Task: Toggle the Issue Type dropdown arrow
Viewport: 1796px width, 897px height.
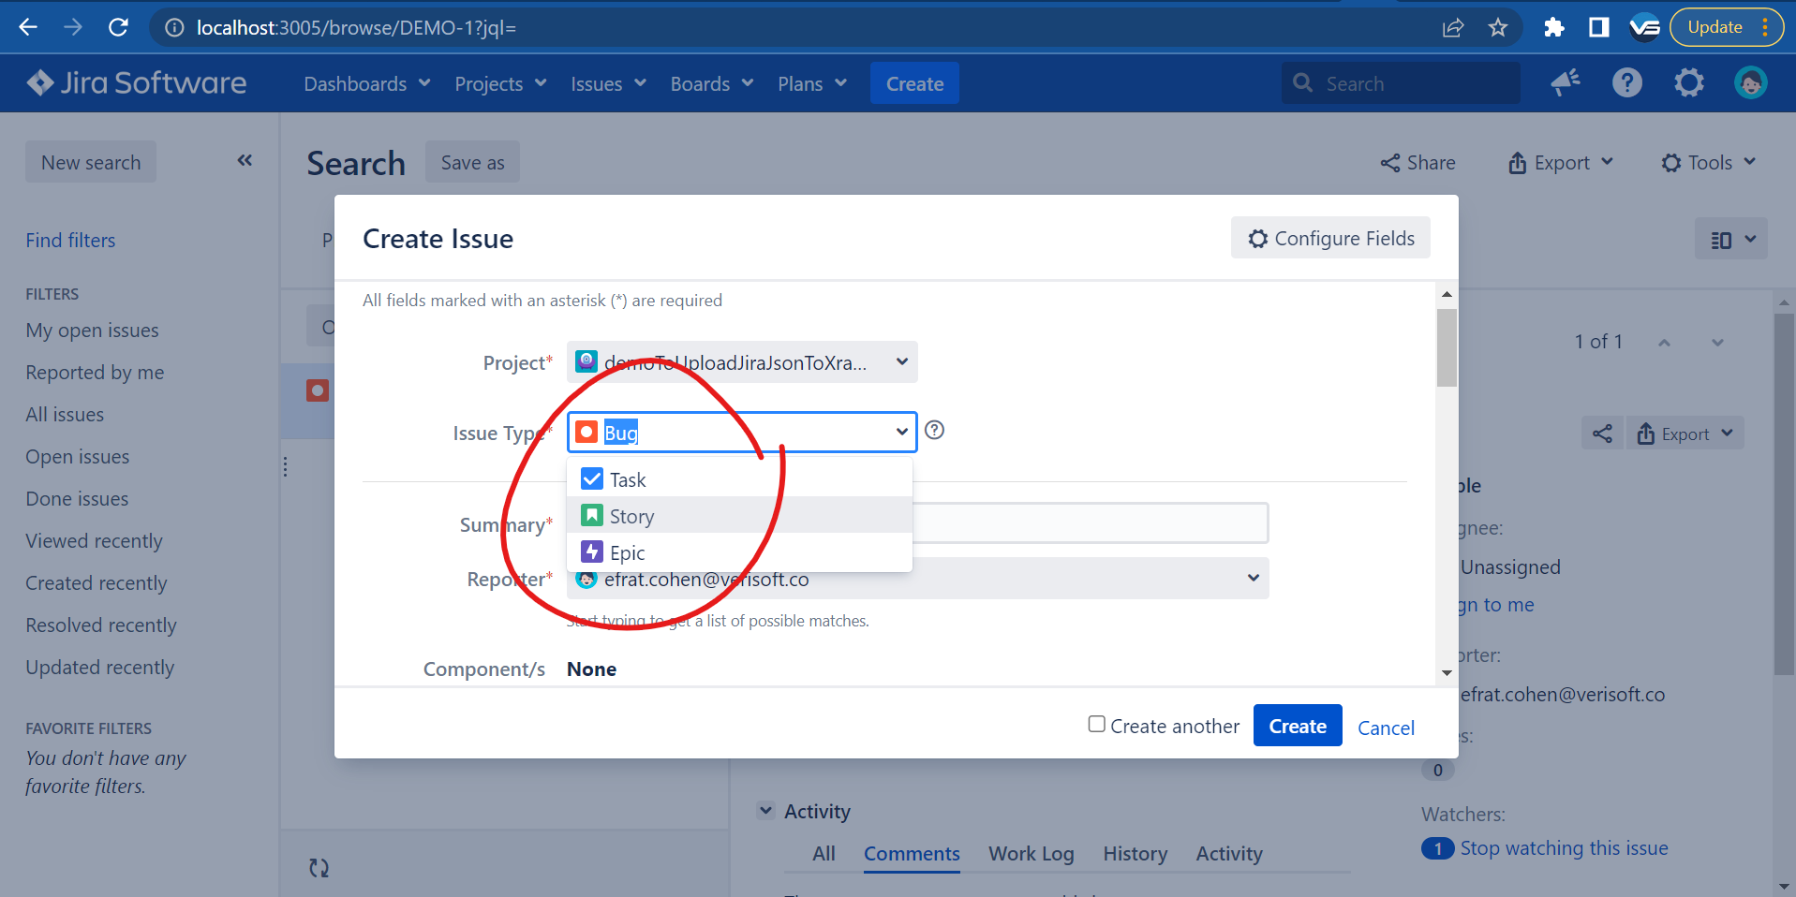Action: [x=901, y=432]
